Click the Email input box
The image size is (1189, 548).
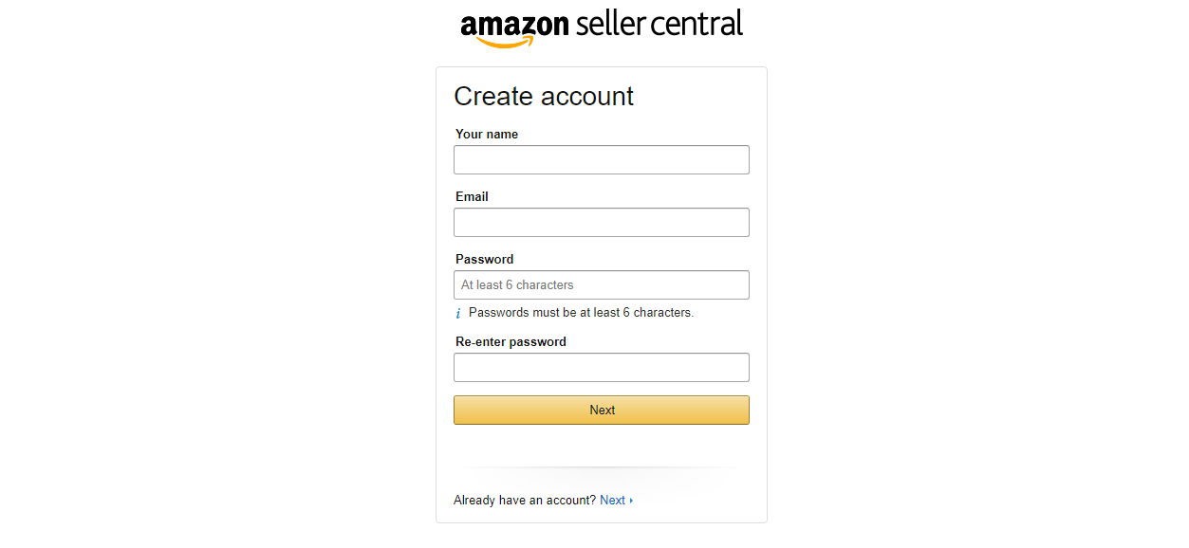point(601,222)
